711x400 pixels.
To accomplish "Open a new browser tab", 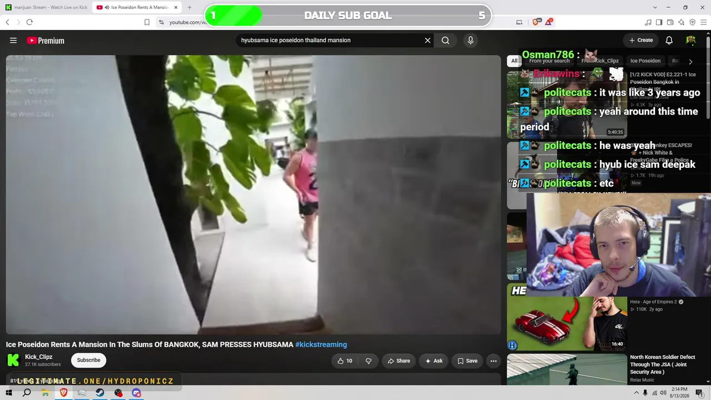I will pos(189,7).
